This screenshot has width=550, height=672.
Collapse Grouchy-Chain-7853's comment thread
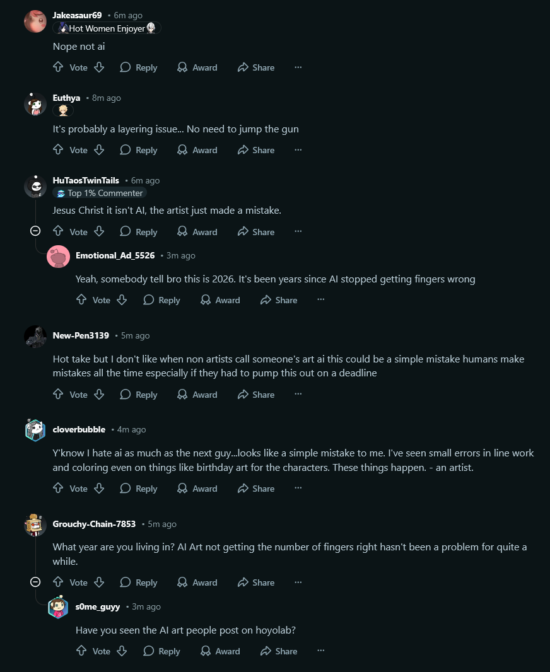pos(35,582)
